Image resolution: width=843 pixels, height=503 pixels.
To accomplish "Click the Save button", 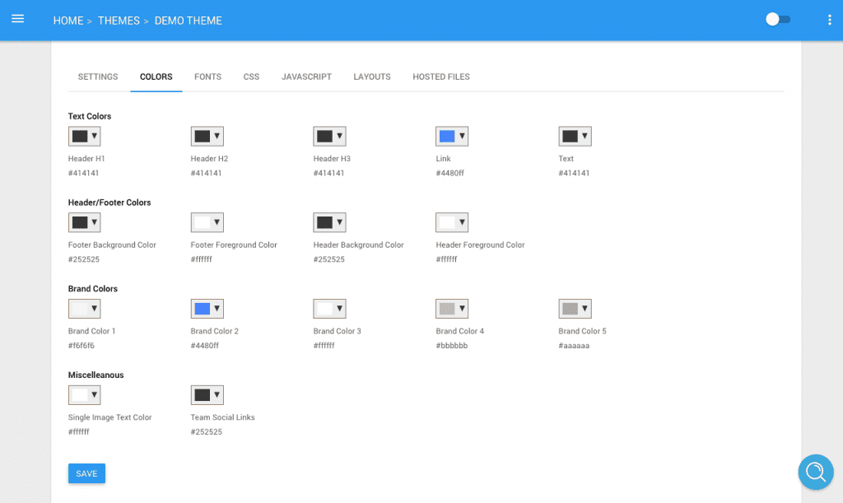I will [86, 473].
